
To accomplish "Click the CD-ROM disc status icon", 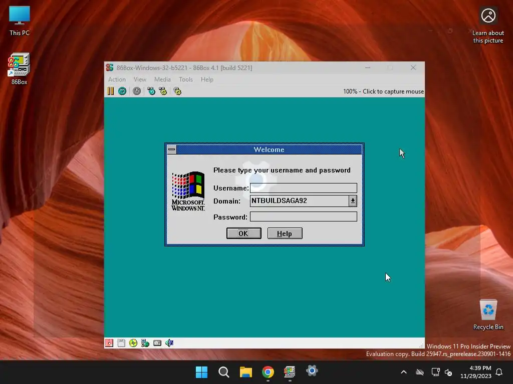I will point(133,343).
